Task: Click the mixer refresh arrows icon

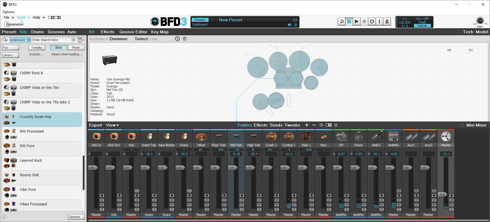Action: coord(321,125)
